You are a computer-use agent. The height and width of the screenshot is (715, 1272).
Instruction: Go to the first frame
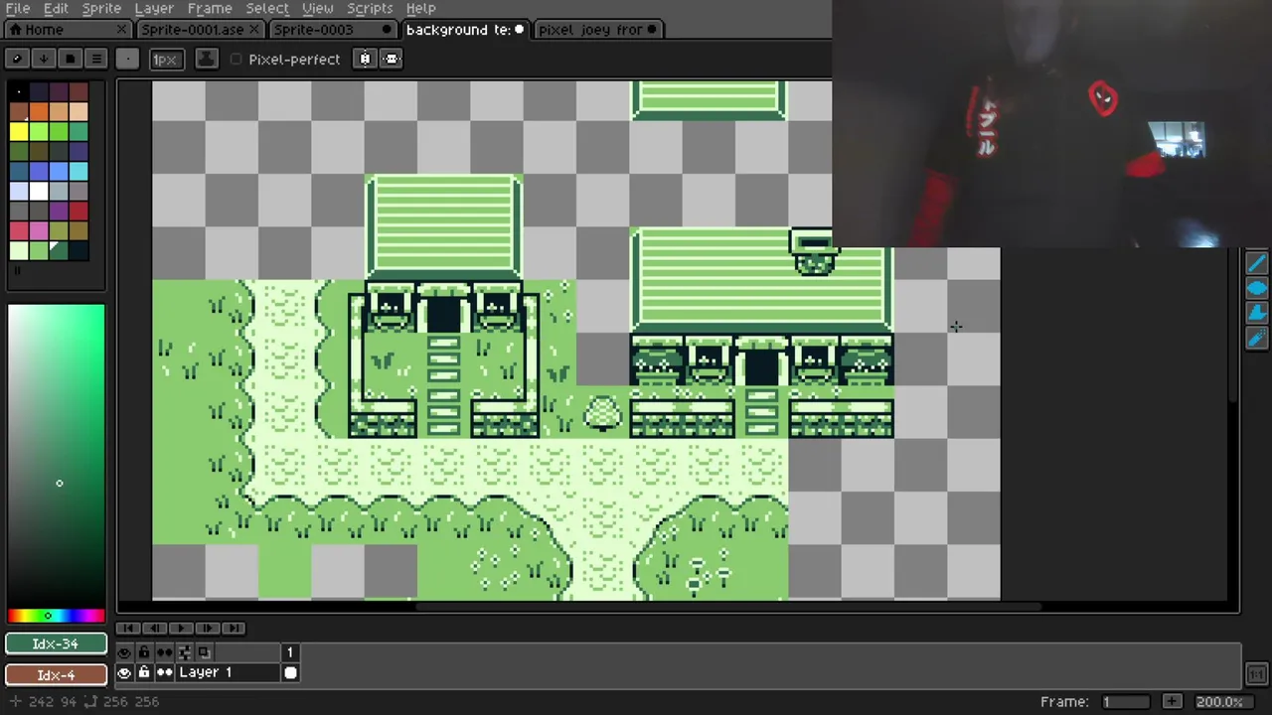pos(128,628)
